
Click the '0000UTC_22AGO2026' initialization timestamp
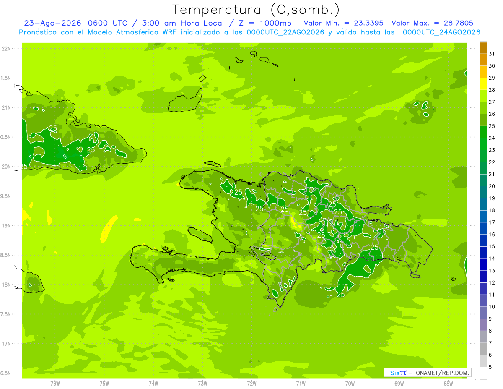point(285,32)
